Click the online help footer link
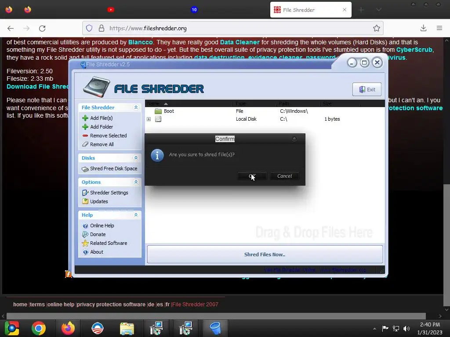450x337 pixels. pos(61,305)
